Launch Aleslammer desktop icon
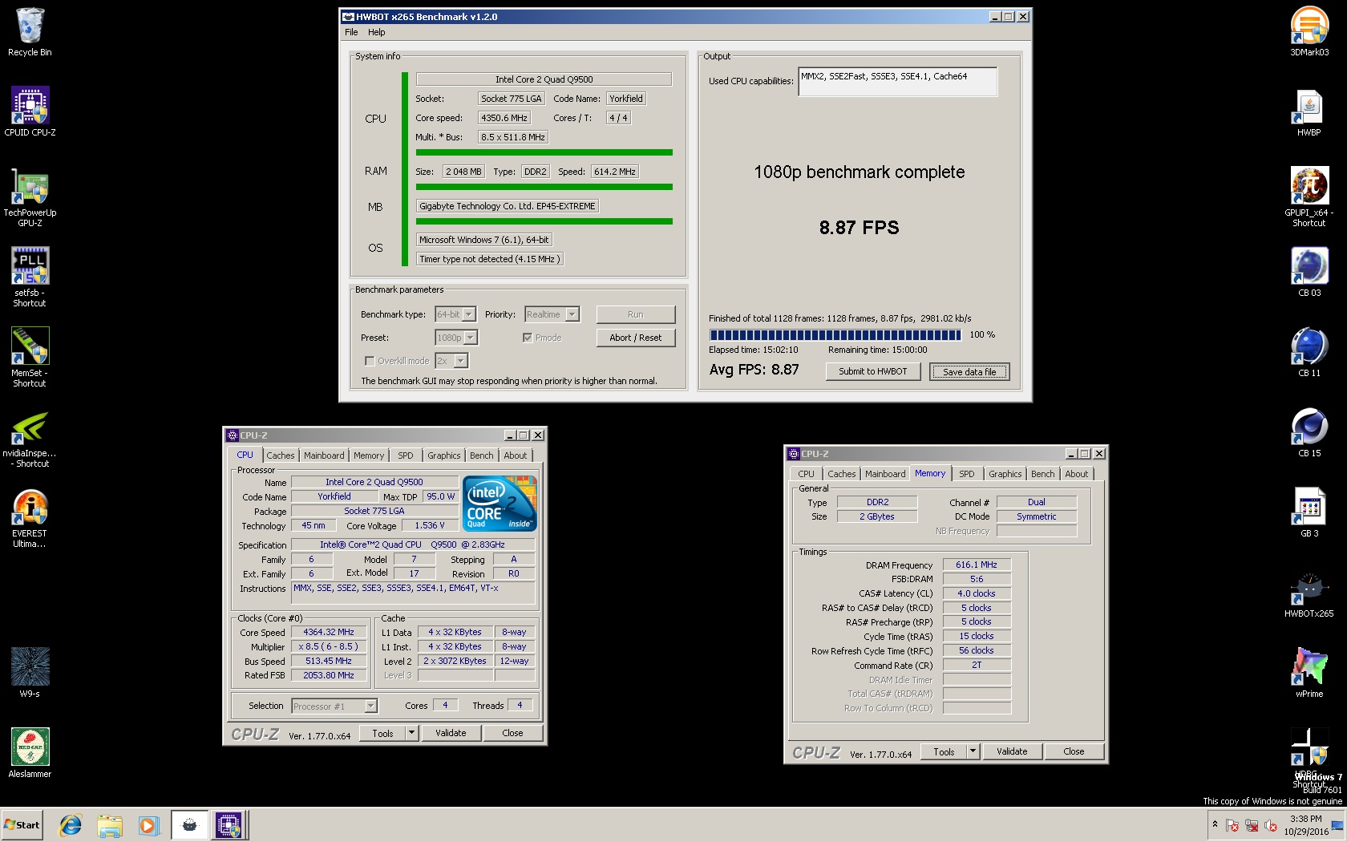 (30, 753)
